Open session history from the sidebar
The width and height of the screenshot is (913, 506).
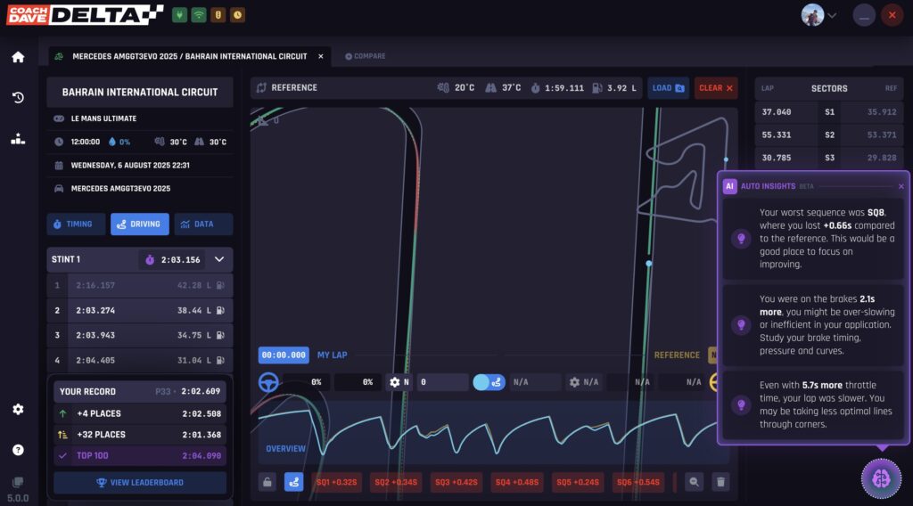18,98
